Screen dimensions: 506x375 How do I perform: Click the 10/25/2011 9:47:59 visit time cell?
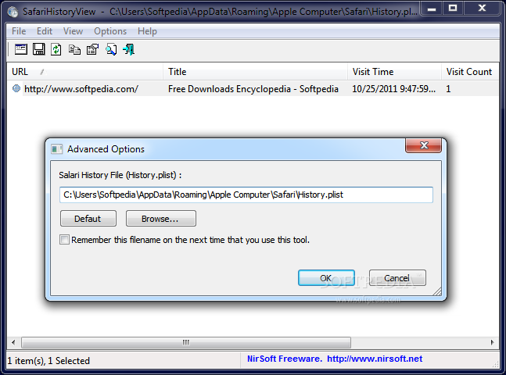[393, 88]
